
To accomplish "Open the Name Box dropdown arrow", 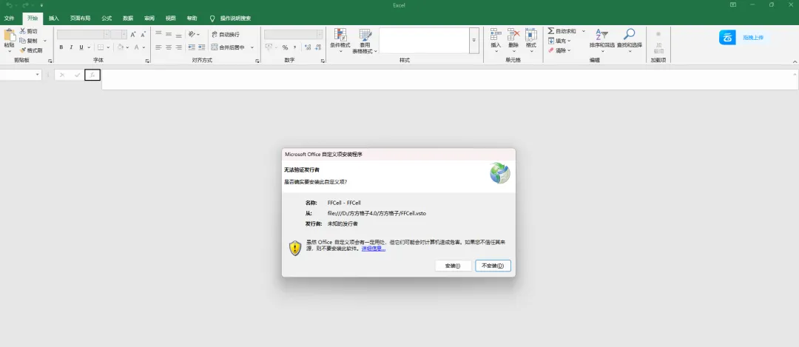I will pos(38,75).
